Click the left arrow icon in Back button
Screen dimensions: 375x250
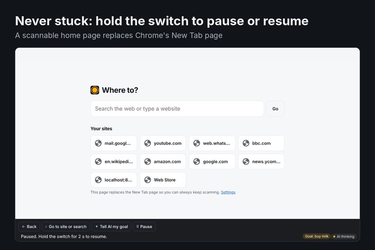click(x=23, y=227)
